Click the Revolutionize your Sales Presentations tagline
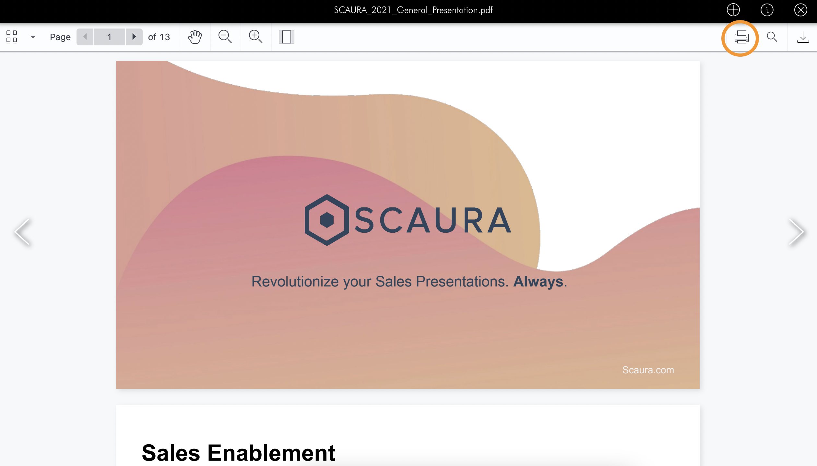Image resolution: width=817 pixels, height=466 pixels. 409,281
